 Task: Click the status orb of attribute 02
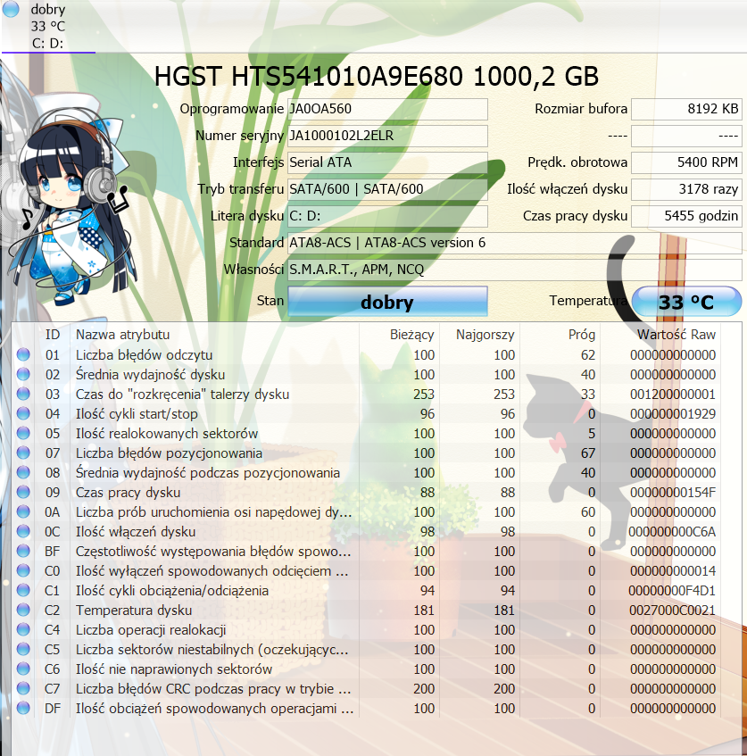coord(23,375)
